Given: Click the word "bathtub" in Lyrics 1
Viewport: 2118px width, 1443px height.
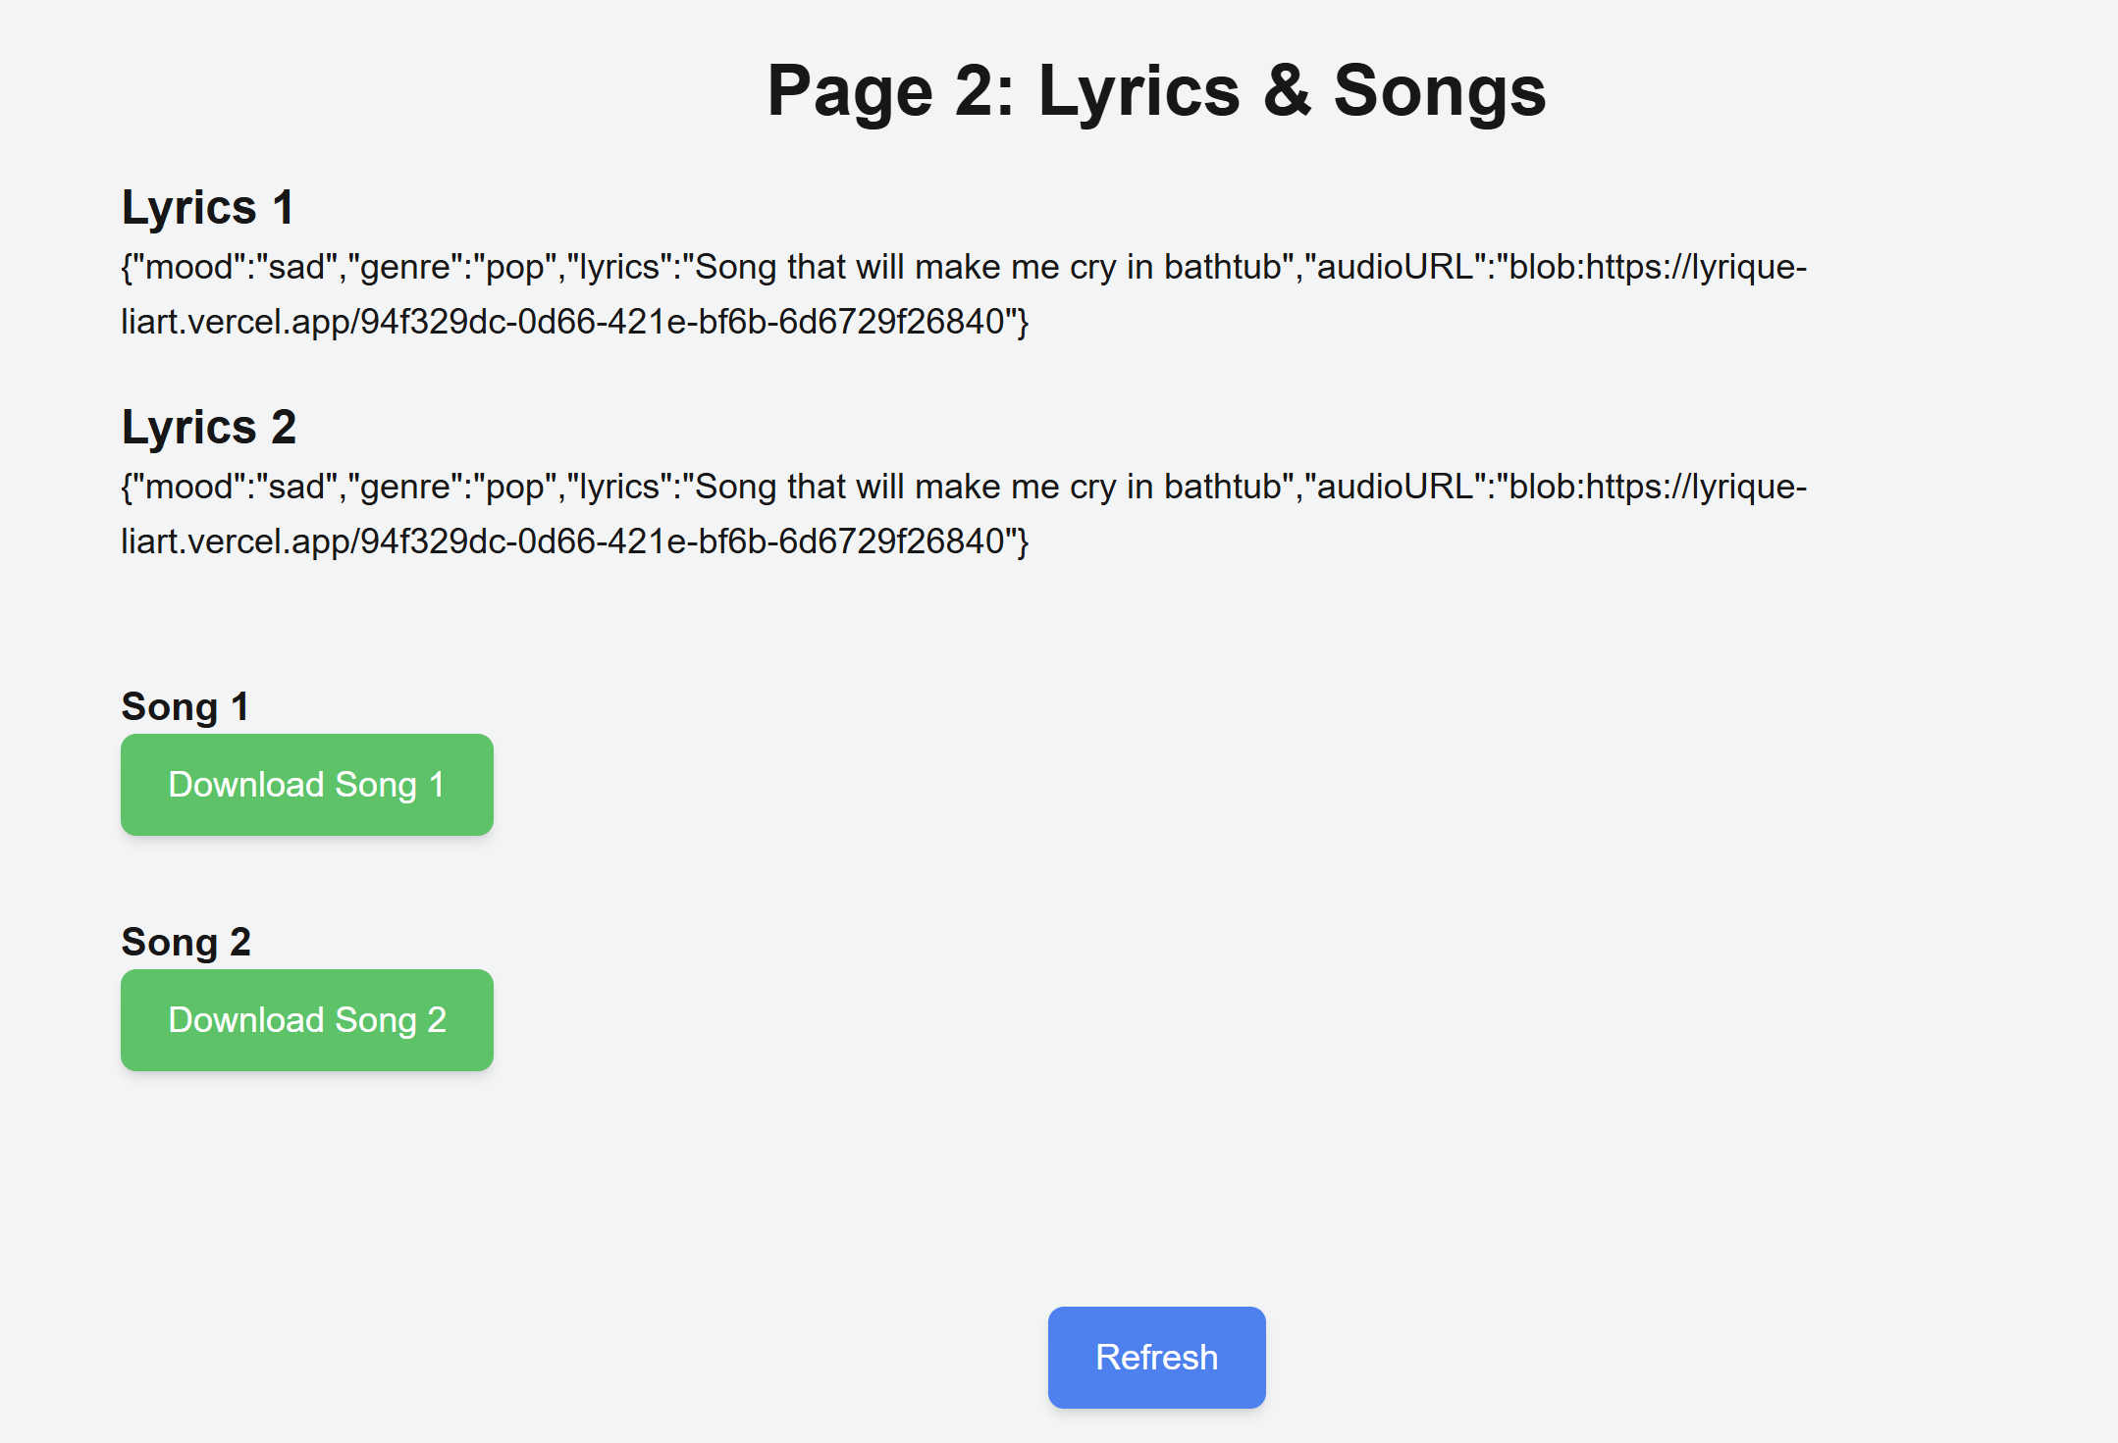Looking at the screenshot, I should coord(1222,267).
